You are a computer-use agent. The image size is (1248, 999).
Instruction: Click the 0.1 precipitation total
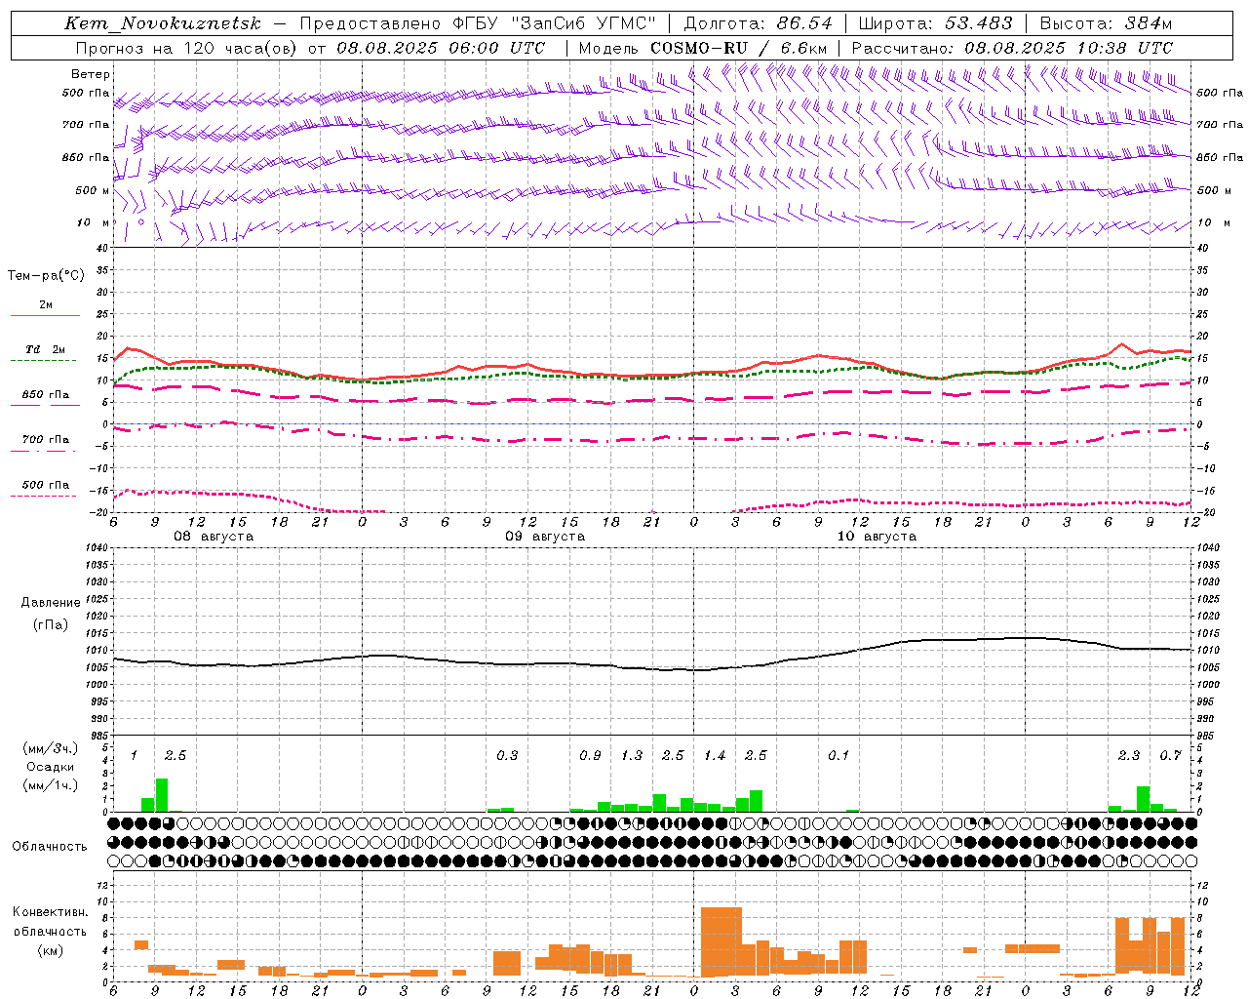pyautogui.click(x=838, y=756)
